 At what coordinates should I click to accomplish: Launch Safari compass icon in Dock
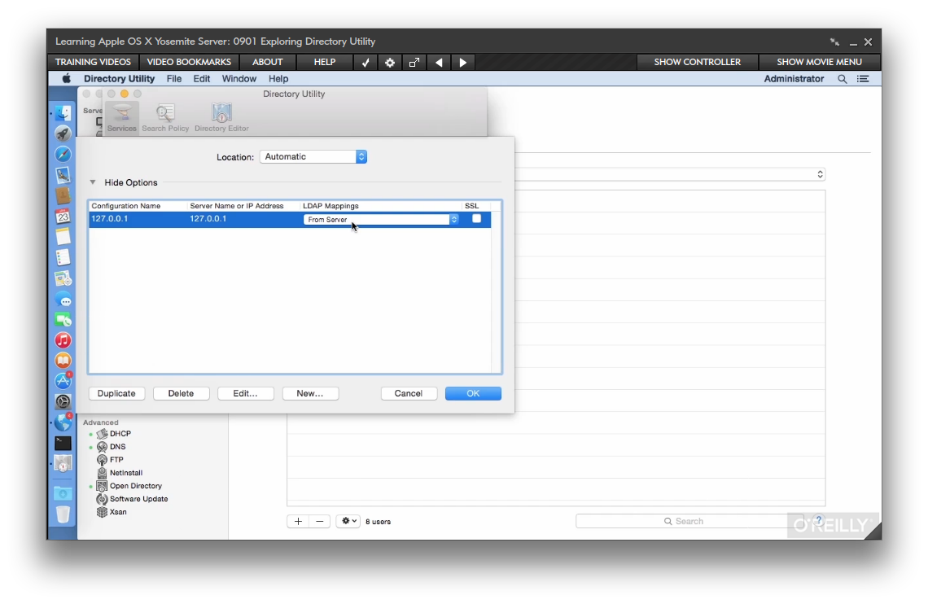pos(63,154)
